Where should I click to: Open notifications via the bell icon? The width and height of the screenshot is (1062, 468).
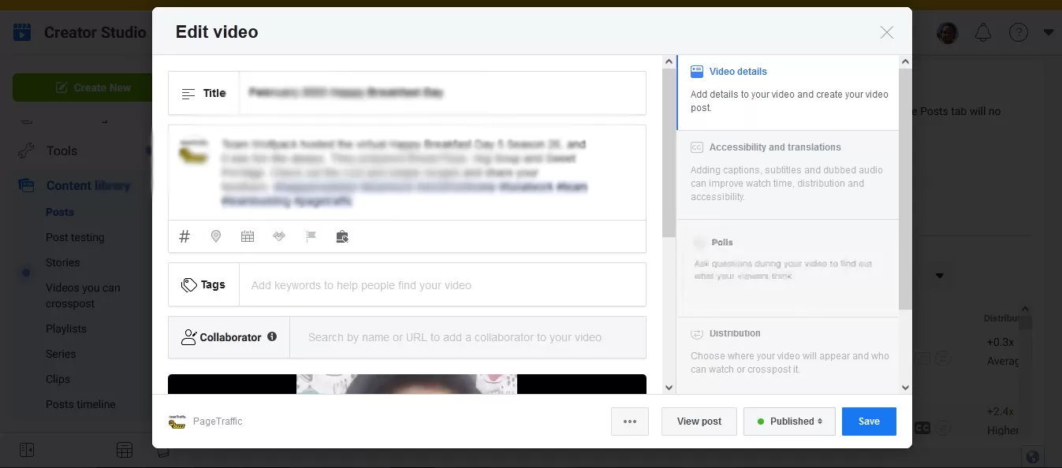tap(983, 32)
